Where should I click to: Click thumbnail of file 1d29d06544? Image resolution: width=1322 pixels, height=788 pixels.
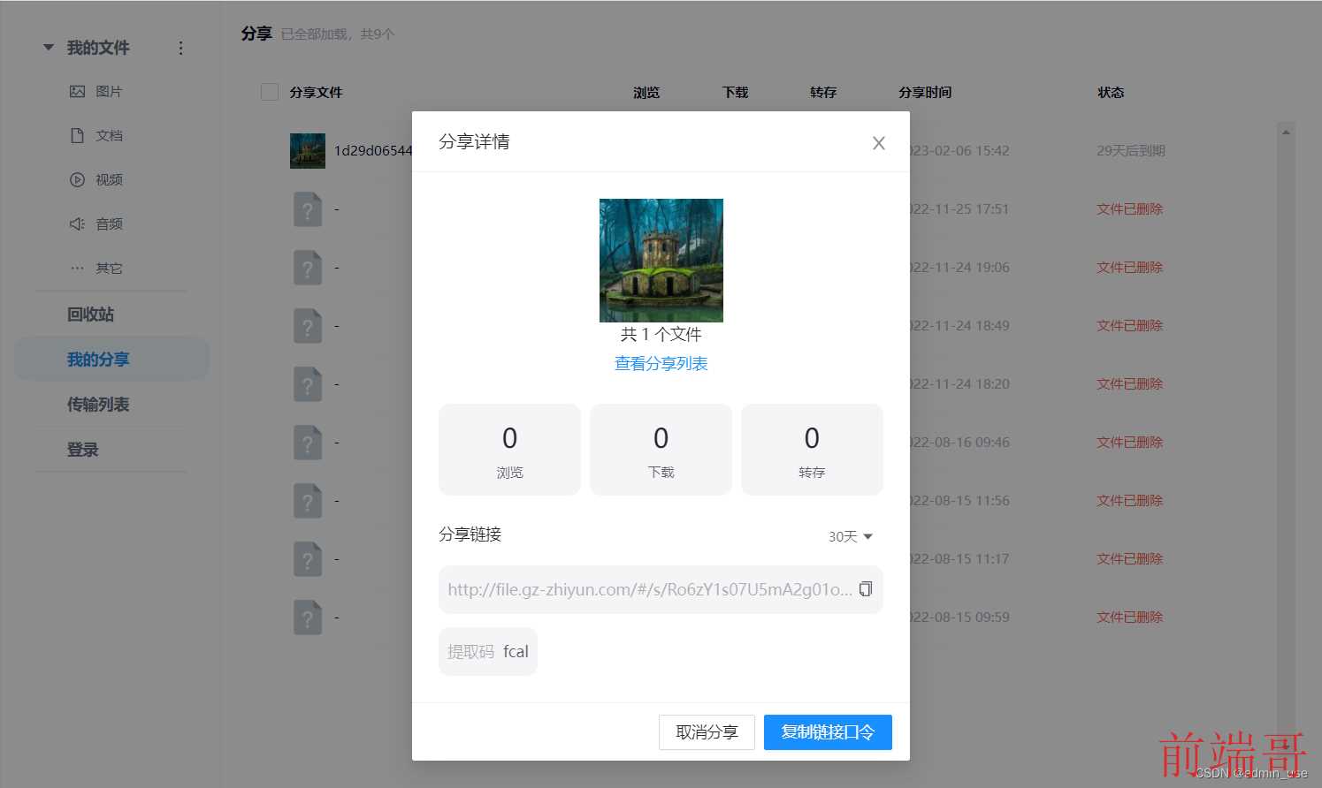point(308,151)
